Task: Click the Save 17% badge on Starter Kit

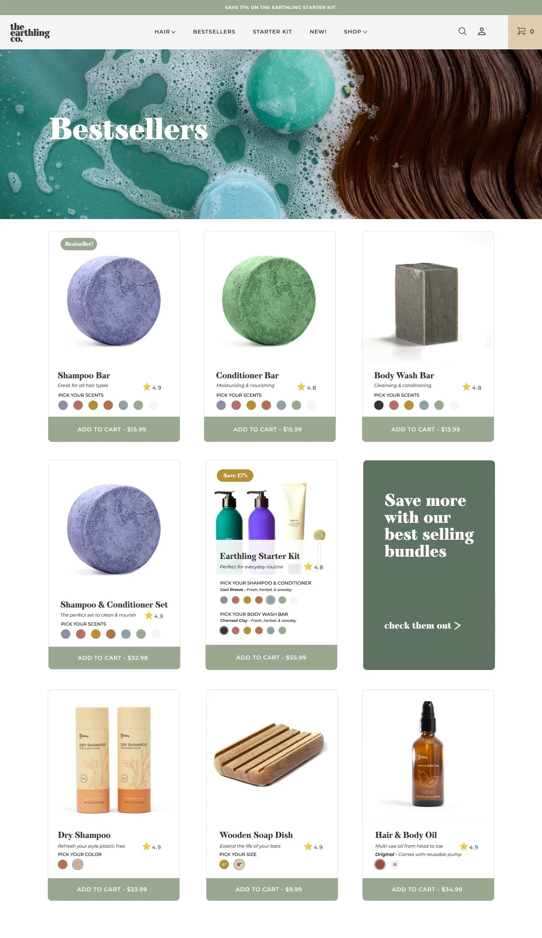Action: [x=235, y=475]
